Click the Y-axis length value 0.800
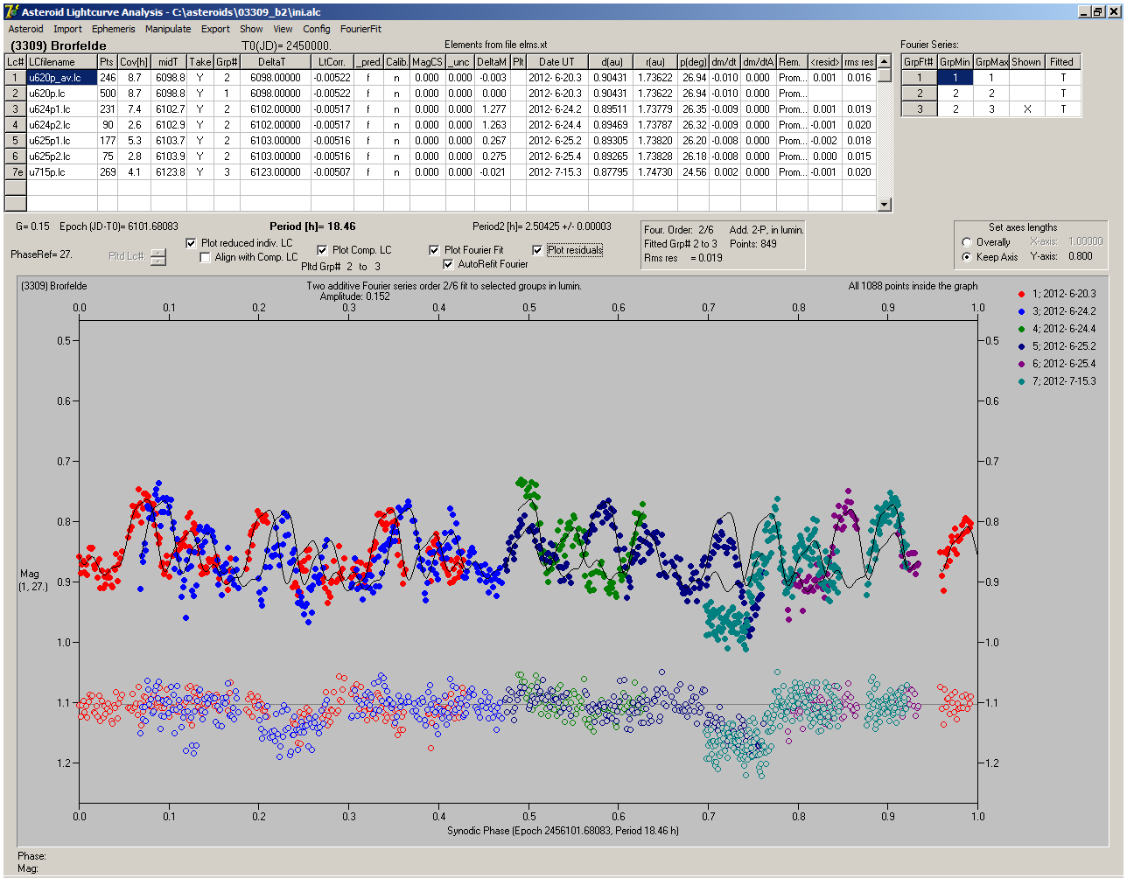 [x=1081, y=257]
